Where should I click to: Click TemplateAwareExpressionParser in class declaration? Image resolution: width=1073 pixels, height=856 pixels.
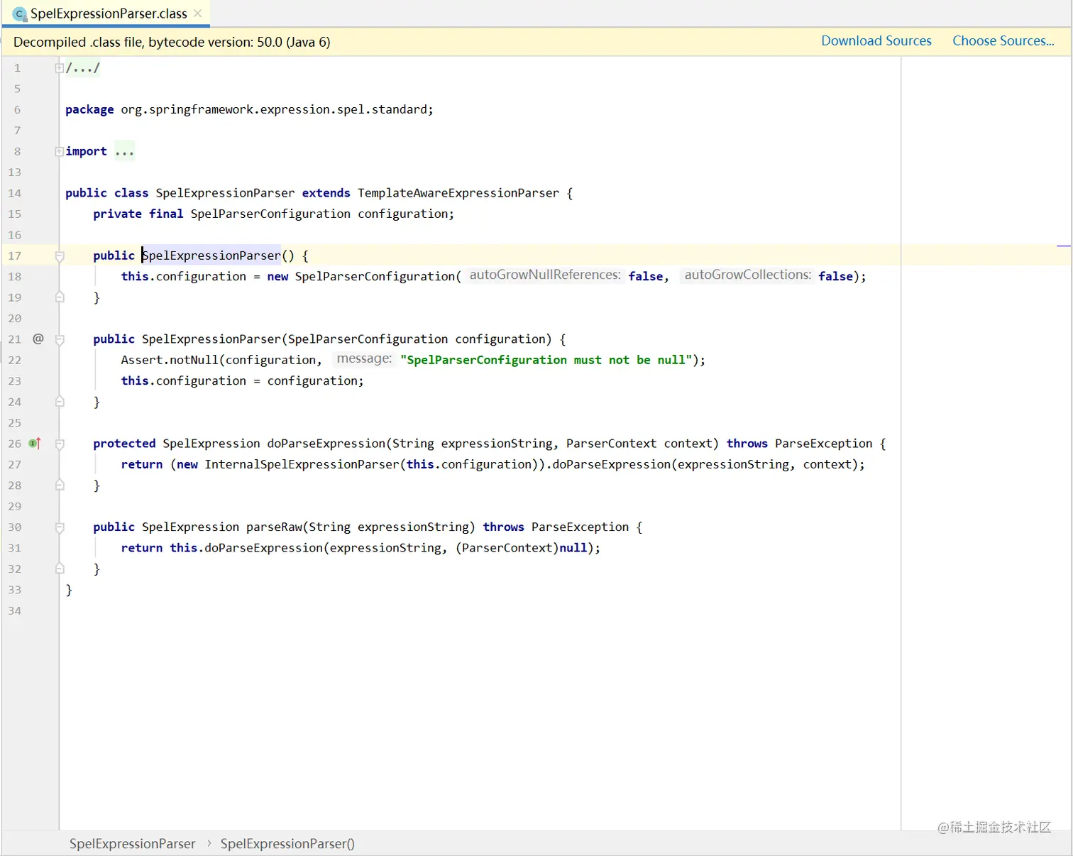pyautogui.click(x=458, y=193)
